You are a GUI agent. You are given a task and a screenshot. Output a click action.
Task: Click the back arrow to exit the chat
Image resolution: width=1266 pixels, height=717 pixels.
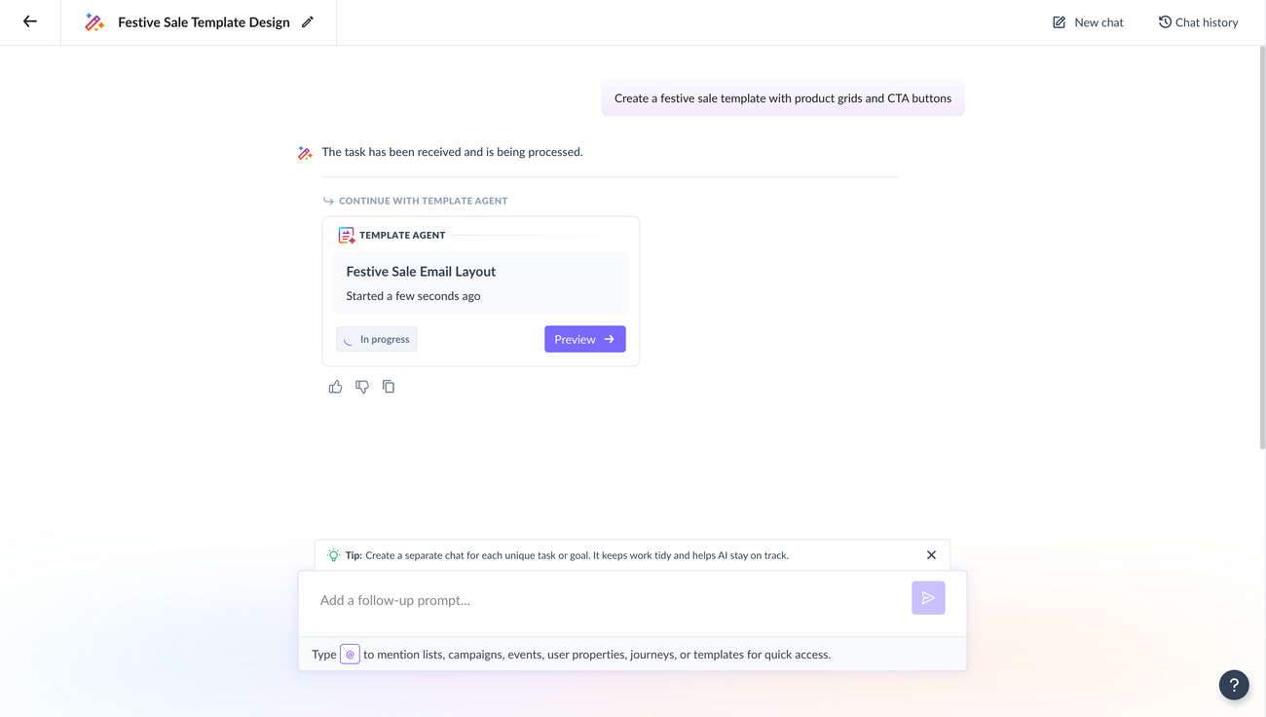(29, 20)
